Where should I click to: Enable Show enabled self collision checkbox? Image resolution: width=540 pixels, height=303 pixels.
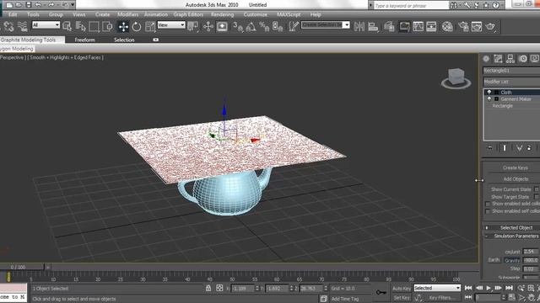point(488,211)
